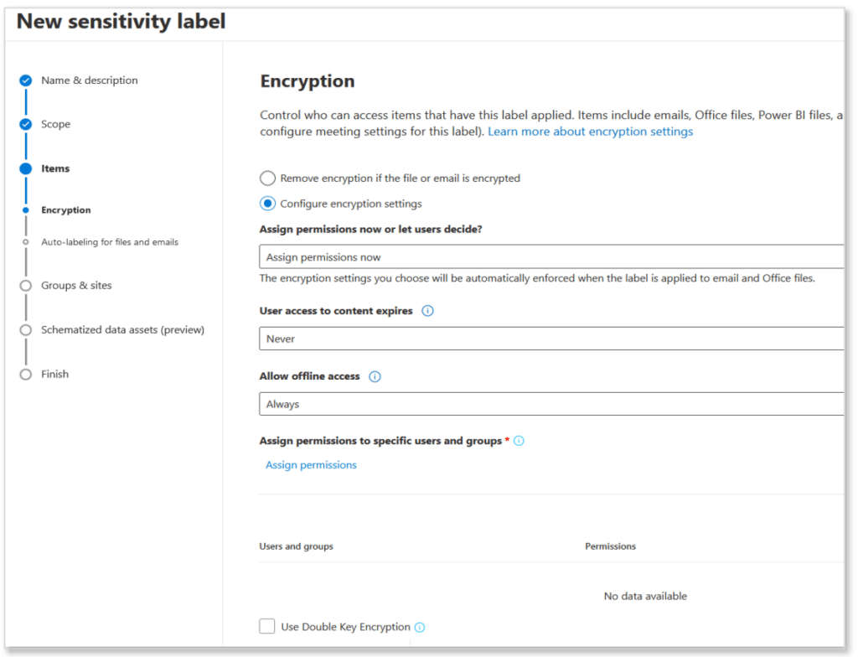Image resolution: width=858 pixels, height=657 pixels.
Task: Select Remove encryption if file is encrypted
Action: [x=267, y=178]
